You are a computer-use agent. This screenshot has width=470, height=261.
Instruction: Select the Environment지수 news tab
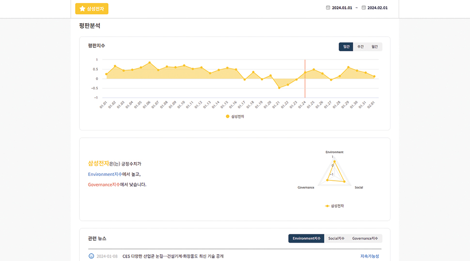306,238
